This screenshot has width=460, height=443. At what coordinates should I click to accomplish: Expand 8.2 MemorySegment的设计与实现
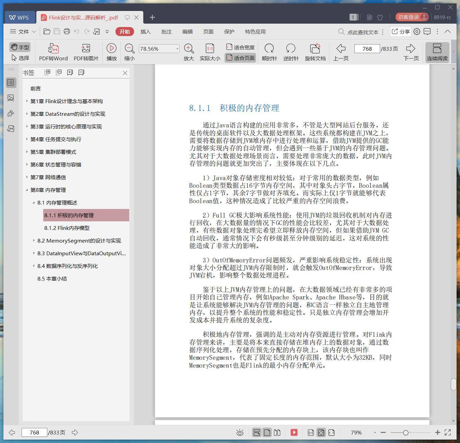tap(34, 241)
